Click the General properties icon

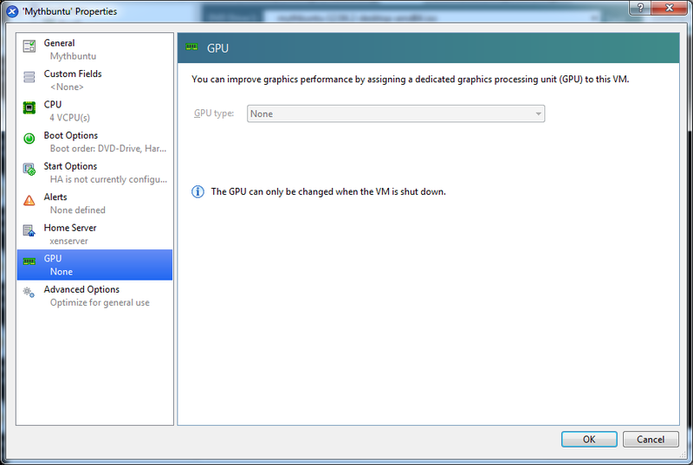tap(29, 46)
